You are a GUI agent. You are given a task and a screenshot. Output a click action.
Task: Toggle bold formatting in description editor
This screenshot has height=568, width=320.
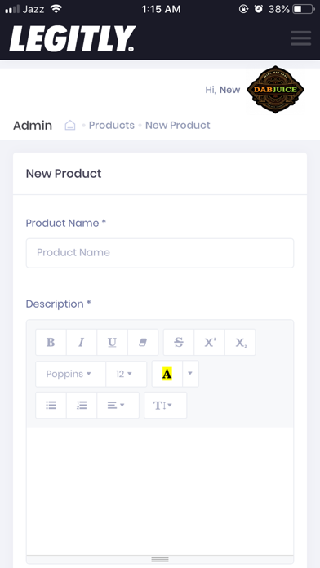51,342
